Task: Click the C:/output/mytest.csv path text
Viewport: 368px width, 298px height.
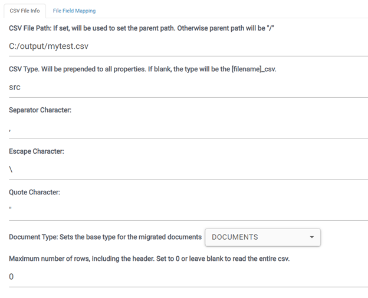Action: click(49, 46)
